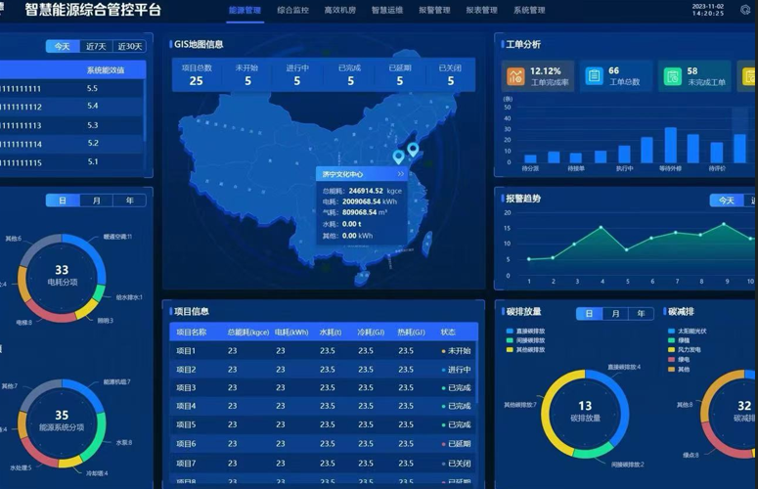
Task: Toggle the 太阳能光伏 legend swatch
Action: tap(671, 331)
